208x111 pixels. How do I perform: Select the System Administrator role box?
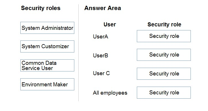[x=47, y=28]
